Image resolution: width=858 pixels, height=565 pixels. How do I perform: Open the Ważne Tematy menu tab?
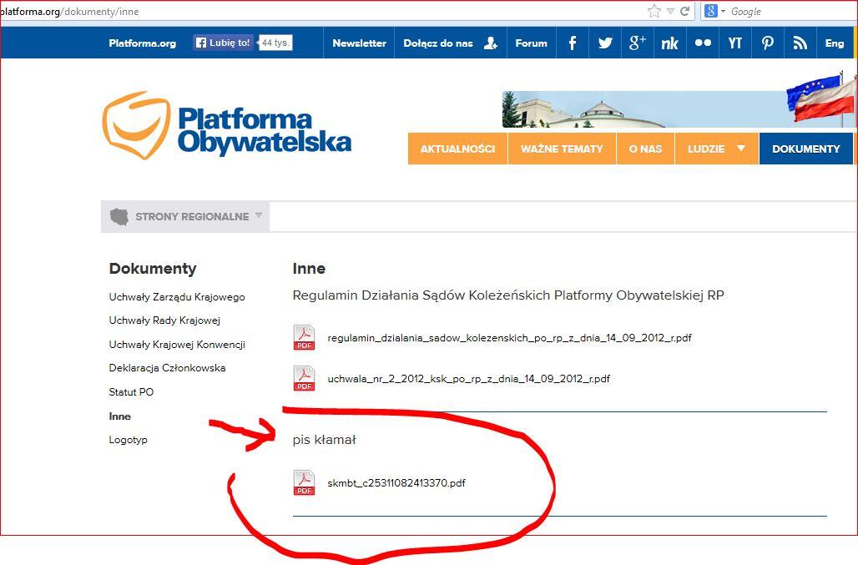coord(562,149)
